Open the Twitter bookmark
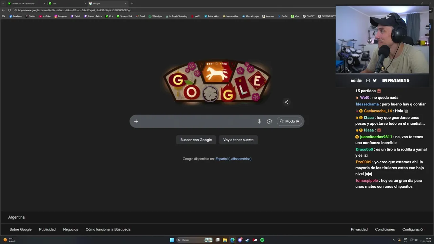 coord(31,16)
